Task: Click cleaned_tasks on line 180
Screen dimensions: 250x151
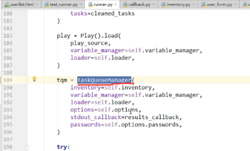Action: [113, 14]
